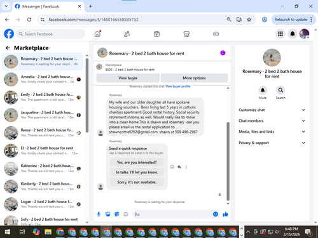Reload the page in Chrome
The image size is (318, 238).
tap(29, 20)
